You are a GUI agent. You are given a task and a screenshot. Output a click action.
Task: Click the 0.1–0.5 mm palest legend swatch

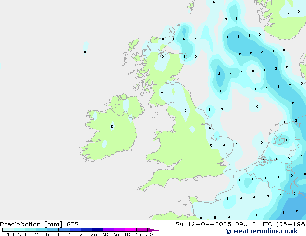point(8,230)
